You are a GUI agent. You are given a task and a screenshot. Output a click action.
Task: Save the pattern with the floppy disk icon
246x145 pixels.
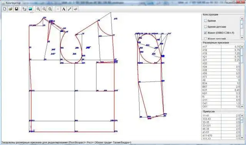coord(17,9)
